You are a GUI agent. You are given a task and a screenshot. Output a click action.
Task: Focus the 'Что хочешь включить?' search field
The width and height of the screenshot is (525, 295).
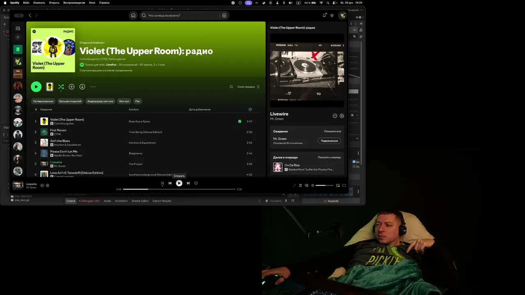180,16
